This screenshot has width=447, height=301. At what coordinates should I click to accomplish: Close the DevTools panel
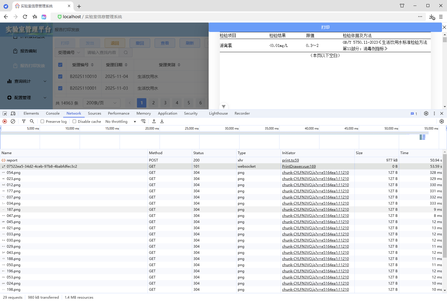(x=442, y=113)
